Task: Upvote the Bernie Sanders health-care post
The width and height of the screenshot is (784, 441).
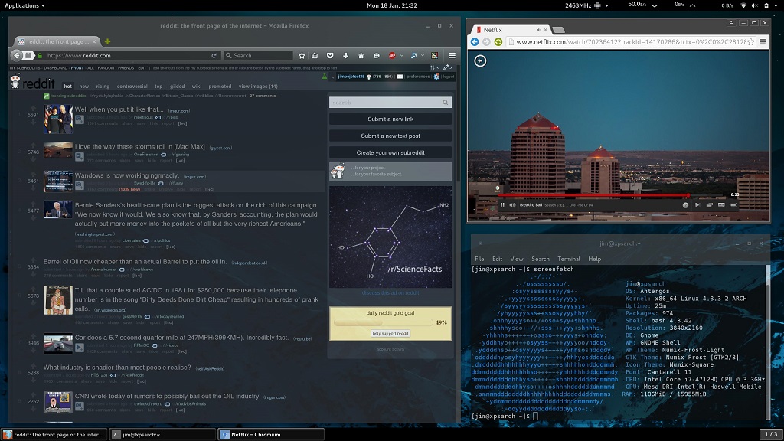Action: click(33, 204)
